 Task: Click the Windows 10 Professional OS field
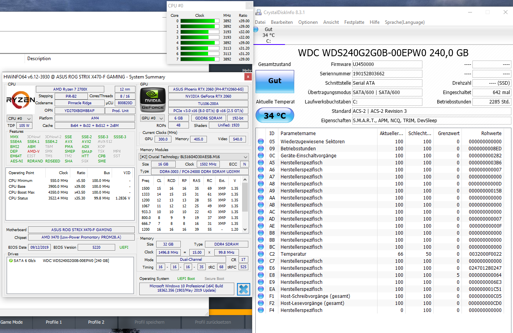(187, 289)
